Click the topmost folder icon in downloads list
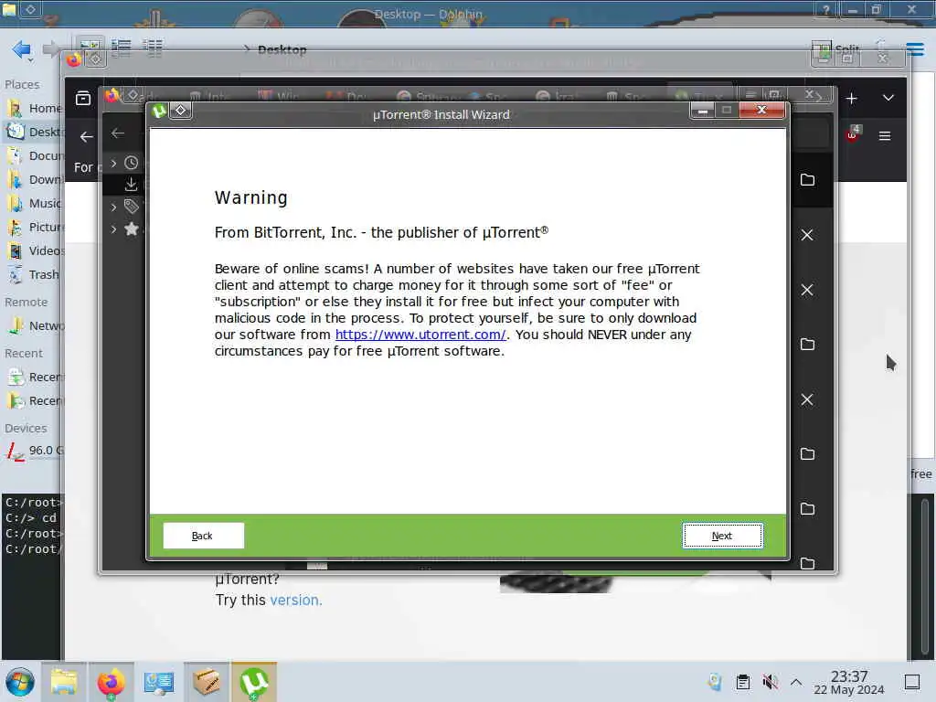The width and height of the screenshot is (936, 702). pyautogui.click(x=807, y=180)
